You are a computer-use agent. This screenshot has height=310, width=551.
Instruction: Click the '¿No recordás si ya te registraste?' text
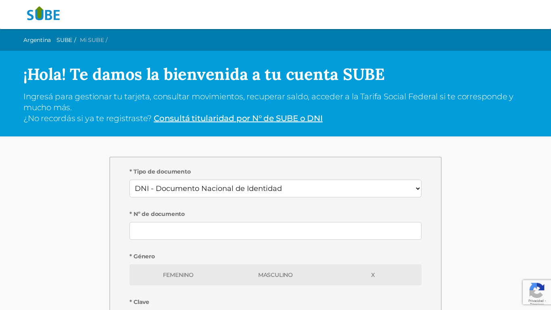(x=88, y=118)
